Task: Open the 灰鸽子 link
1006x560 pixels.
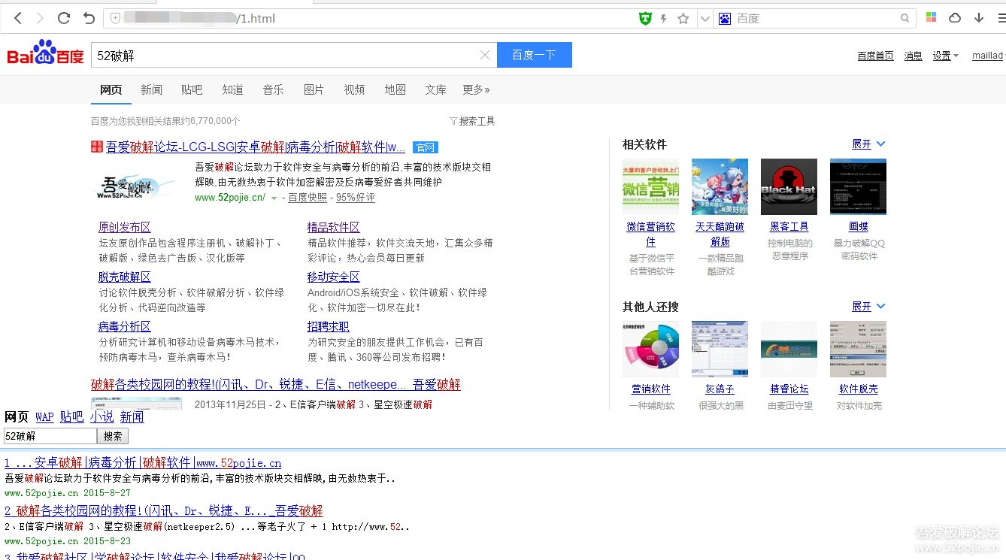Action: point(720,389)
